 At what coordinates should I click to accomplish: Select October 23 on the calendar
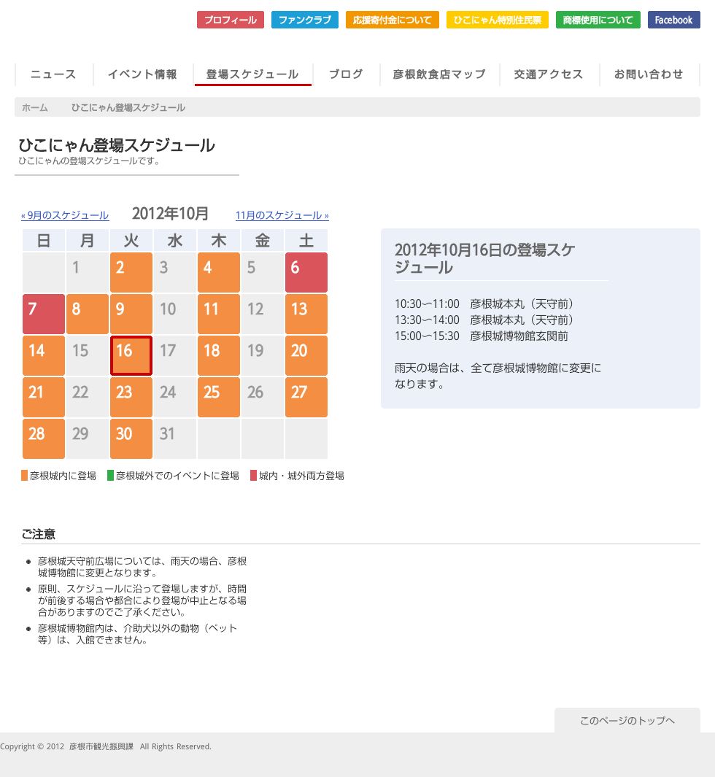(131, 397)
